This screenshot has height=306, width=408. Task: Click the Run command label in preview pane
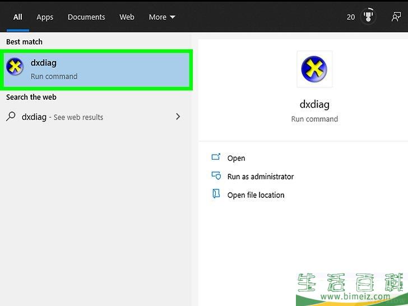pyautogui.click(x=314, y=119)
